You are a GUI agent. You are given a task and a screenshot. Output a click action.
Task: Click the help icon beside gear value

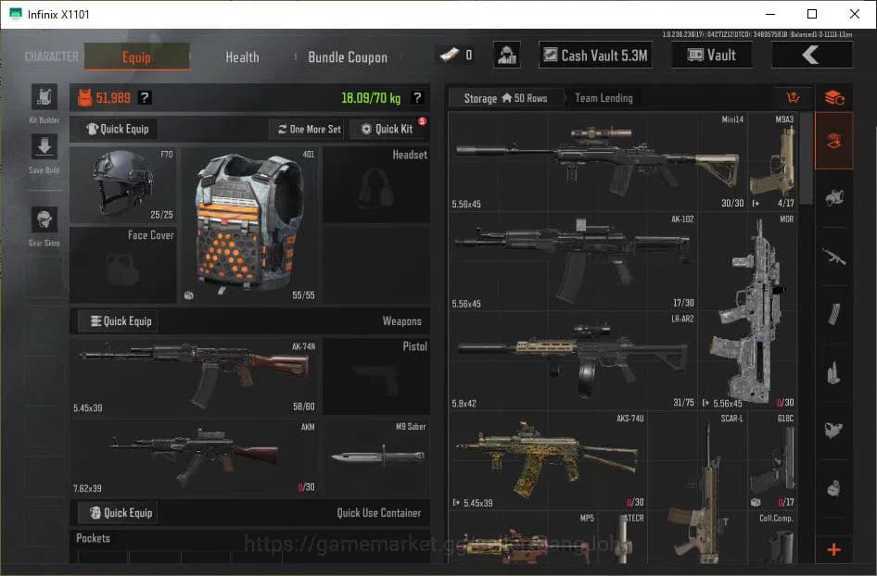(x=145, y=98)
